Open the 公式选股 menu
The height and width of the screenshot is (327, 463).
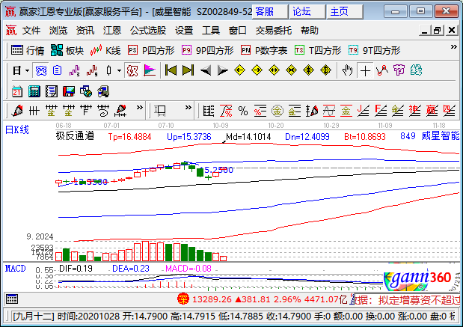tap(148, 31)
